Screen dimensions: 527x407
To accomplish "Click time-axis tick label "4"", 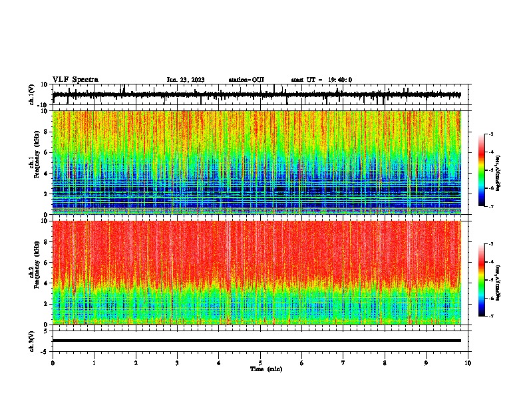I will 219,363.
